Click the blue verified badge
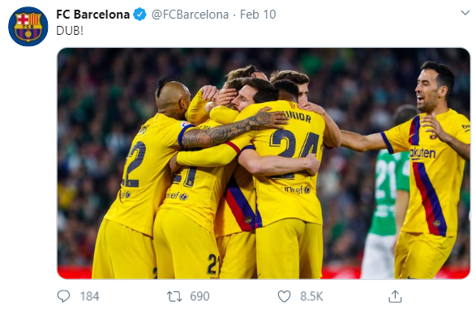The width and height of the screenshot is (476, 310). coord(140,15)
